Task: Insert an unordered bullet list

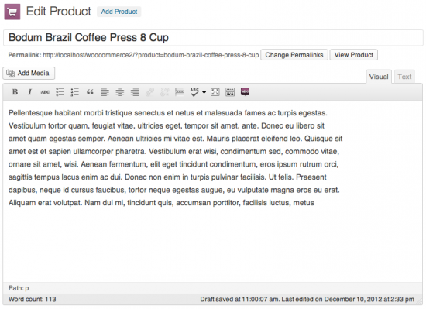Action: 60,92
